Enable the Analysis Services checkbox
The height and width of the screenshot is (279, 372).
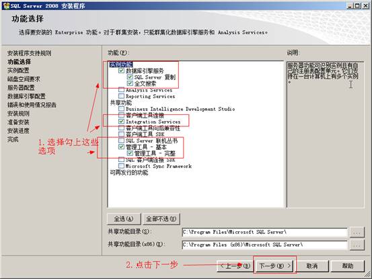coord(121,90)
